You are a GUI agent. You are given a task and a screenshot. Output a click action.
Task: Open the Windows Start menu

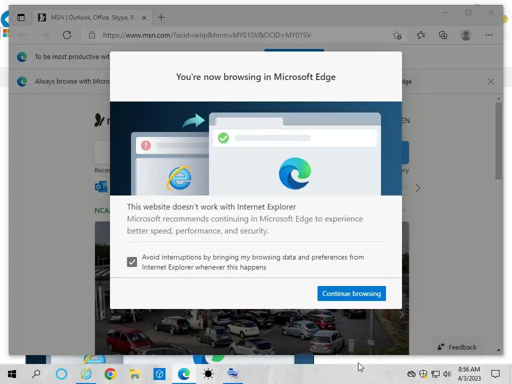click(12, 374)
